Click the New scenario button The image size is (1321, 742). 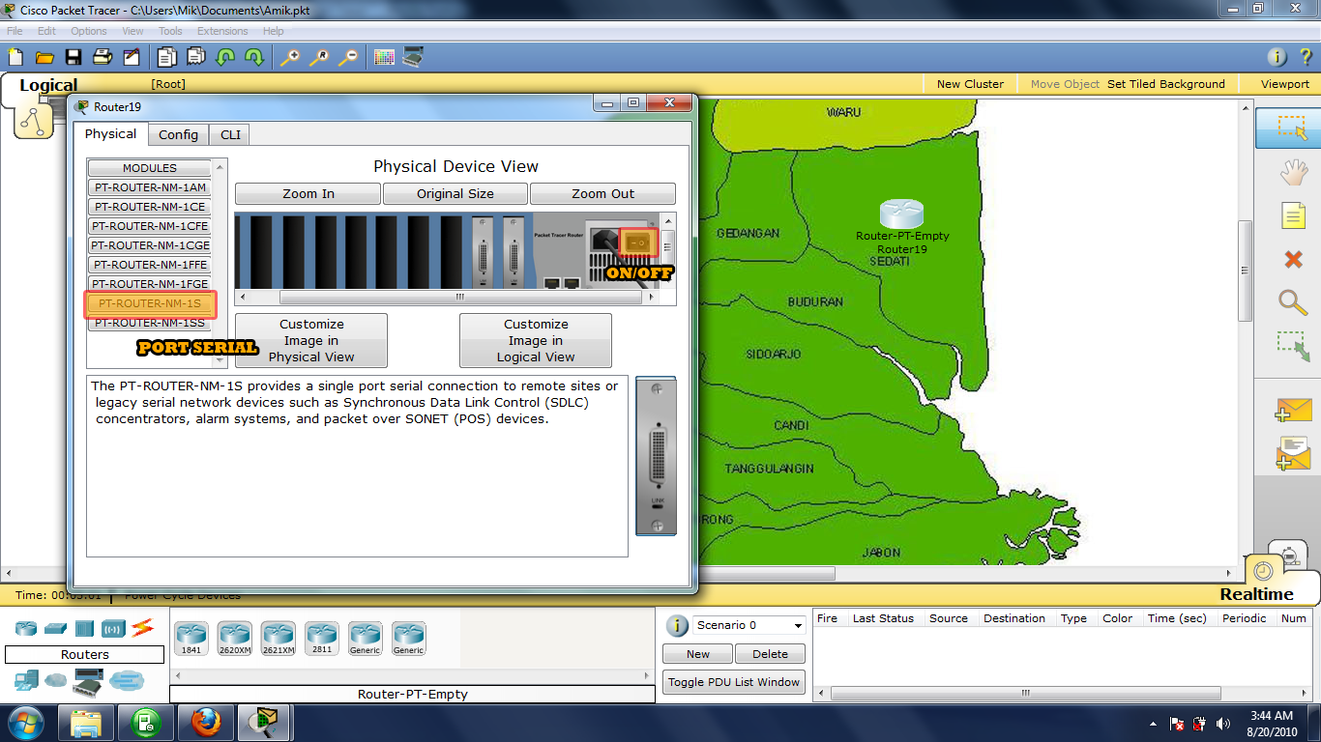[698, 654]
